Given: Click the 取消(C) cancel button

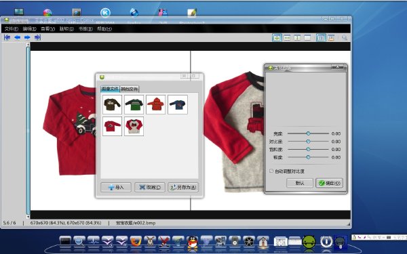Looking at the screenshot, I should pyautogui.click(x=150, y=187).
